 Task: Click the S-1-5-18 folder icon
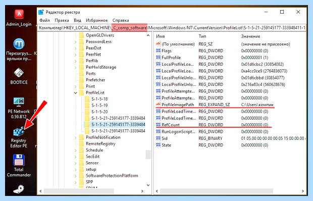tap(87, 99)
